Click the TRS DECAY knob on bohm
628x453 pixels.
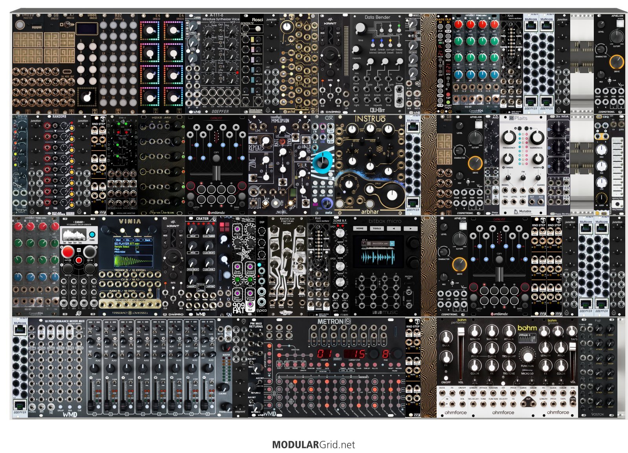tap(509, 349)
